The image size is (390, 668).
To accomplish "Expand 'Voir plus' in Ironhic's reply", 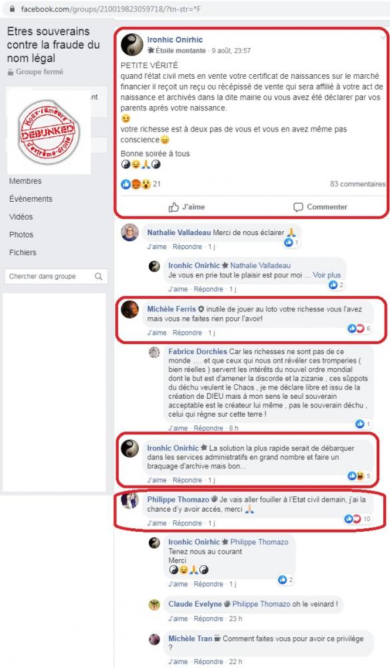I will point(327,275).
